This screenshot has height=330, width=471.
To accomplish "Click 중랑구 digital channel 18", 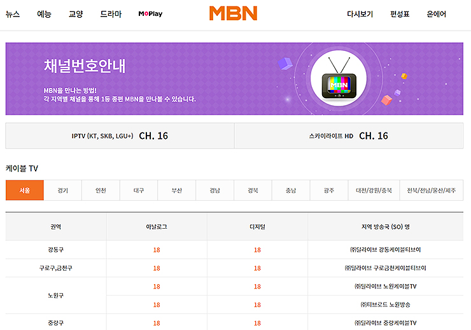I will [257, 324].
